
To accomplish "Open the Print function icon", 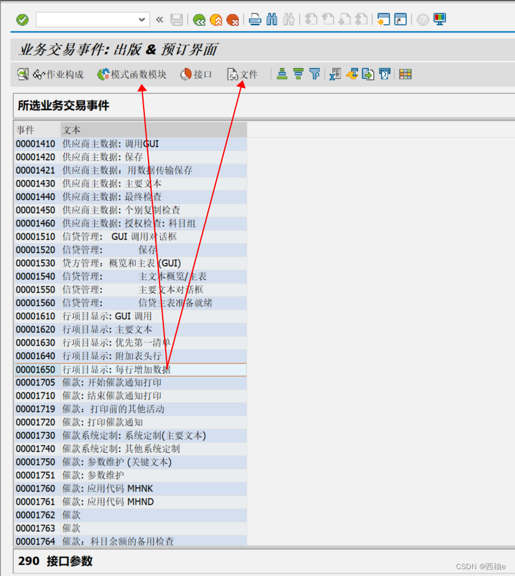I will coord(254,19).
